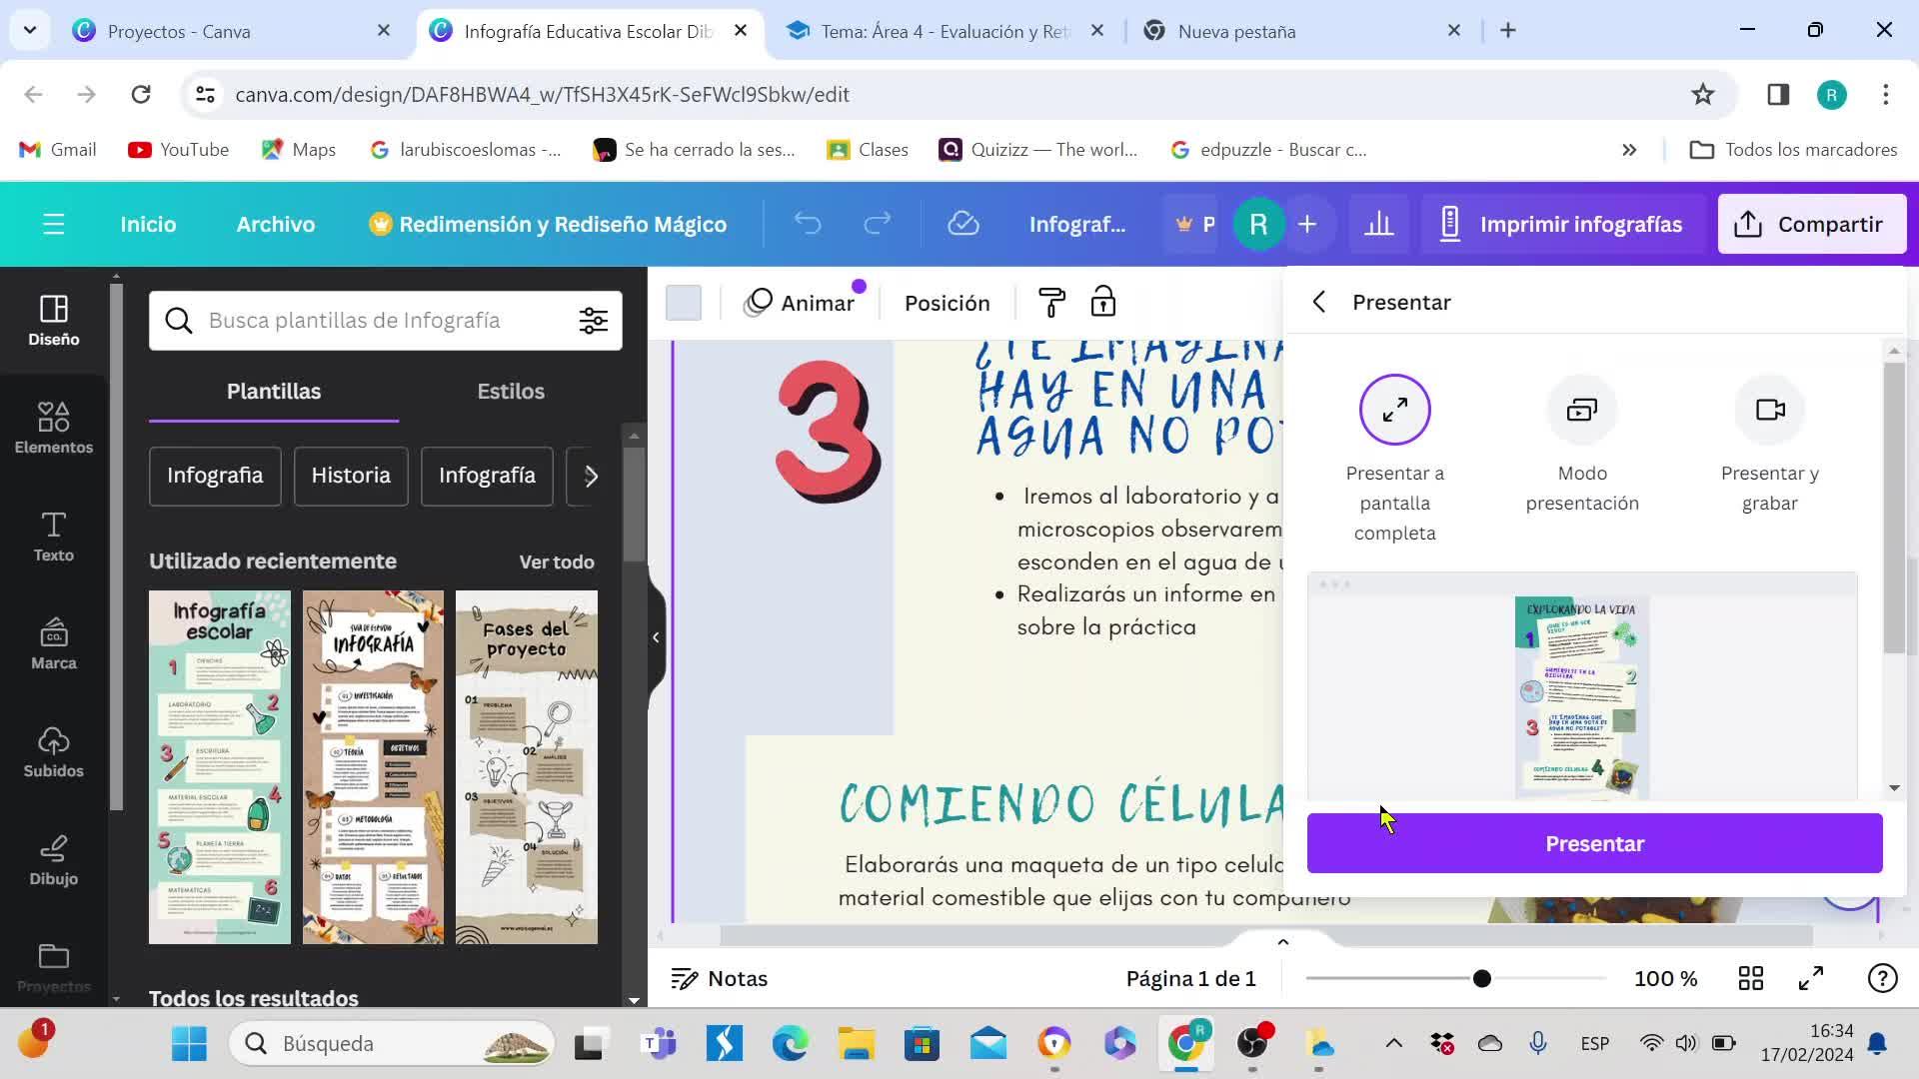
Task: Select Modo presentación option
Action: tap(1581, 410)
